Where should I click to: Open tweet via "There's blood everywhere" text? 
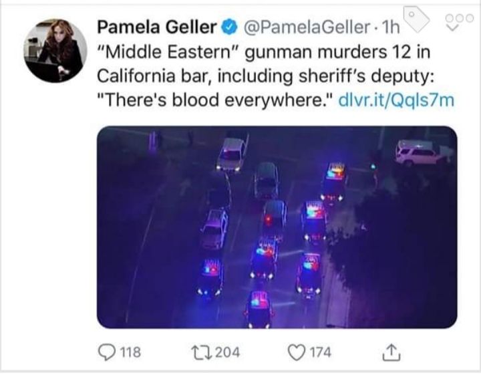point(214,100)
